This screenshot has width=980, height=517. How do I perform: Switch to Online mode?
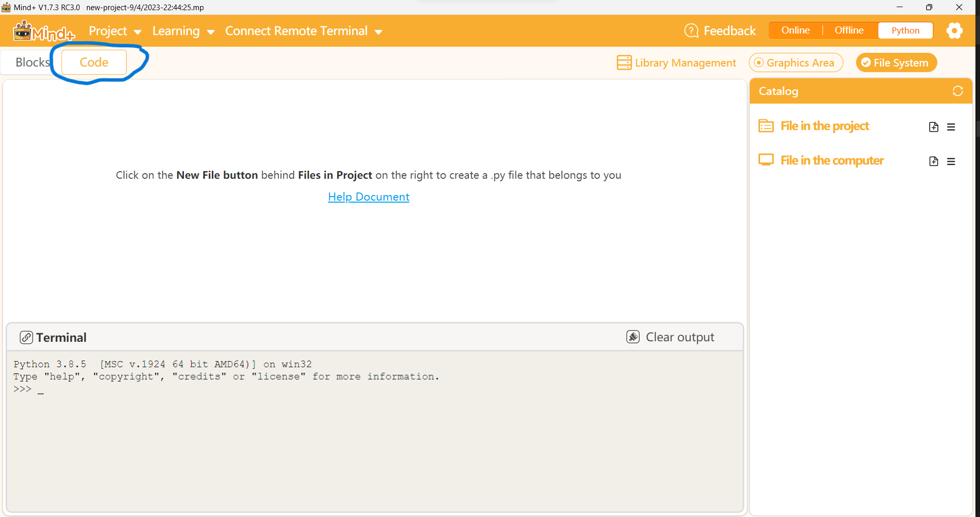(795, 30)
